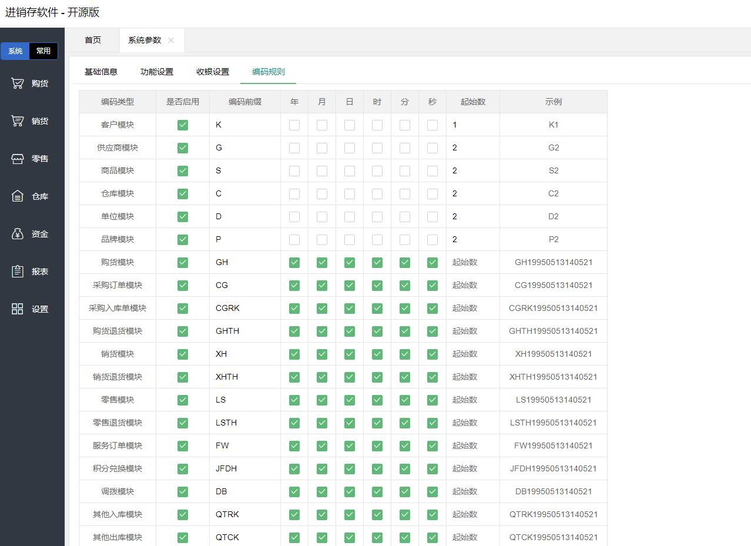Edit the CGRK prefix field
Screen dimensions: 751x546
coord(245,308)
